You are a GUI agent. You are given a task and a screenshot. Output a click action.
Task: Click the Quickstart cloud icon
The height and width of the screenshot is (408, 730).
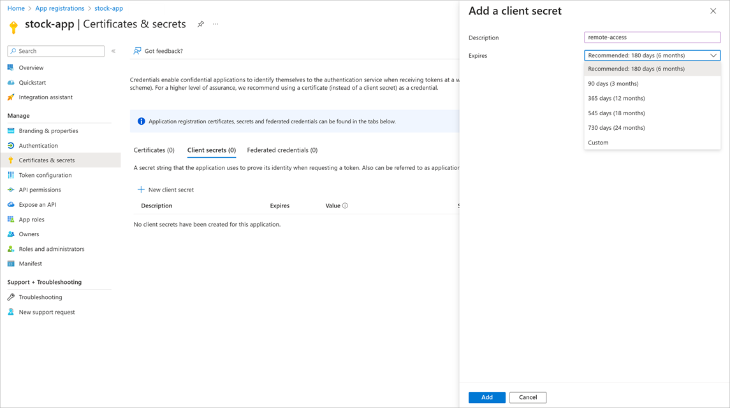tap(11, 82)
